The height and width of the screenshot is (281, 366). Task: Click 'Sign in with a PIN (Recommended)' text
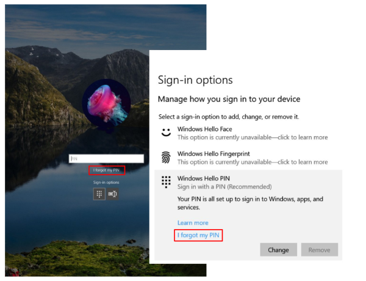pyautogui.click(x=224, y=187)
